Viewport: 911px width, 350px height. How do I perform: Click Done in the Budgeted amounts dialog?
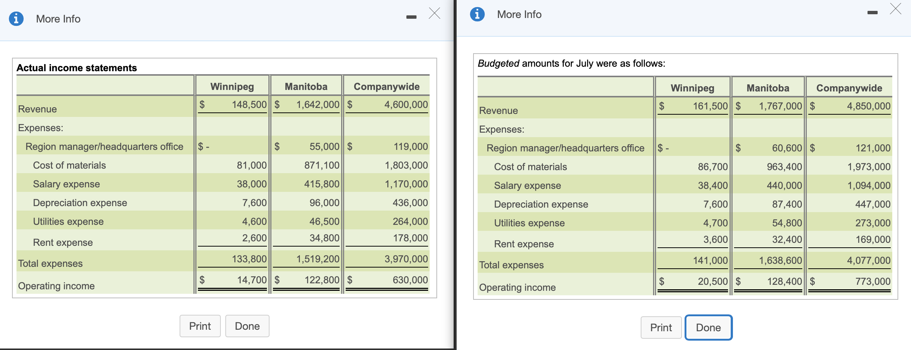click(709, 328)
